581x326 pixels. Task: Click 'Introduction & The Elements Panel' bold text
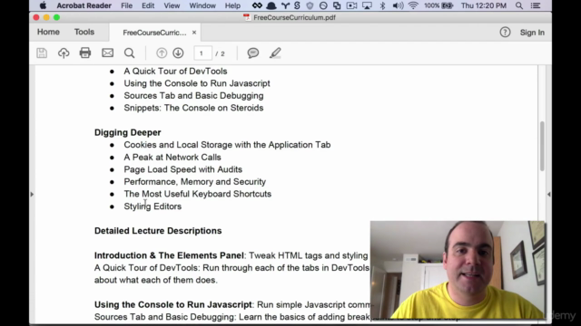point(169,255)
